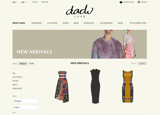Screen dimensions: 160x115
Task: Open the Designer filter dropdown
Action: (26, 101)
